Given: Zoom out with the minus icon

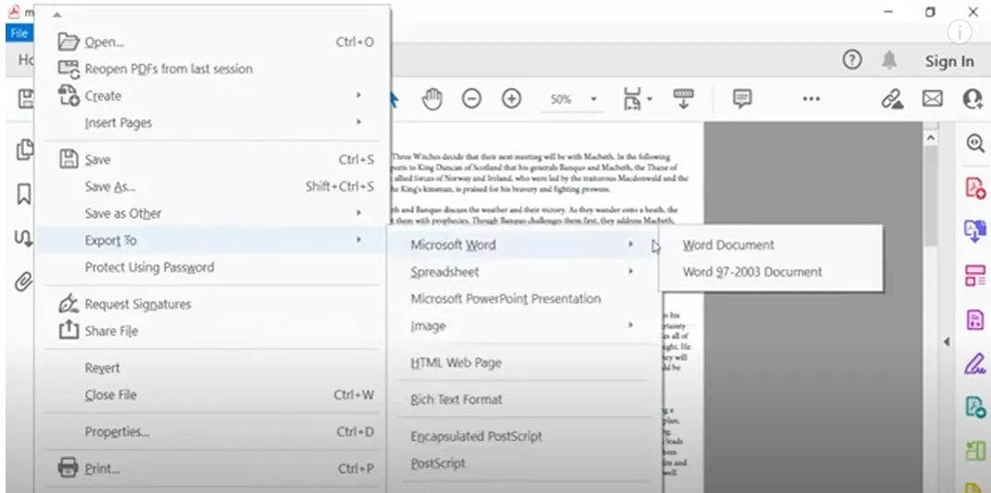Looking at the screenshot, I should (x=472, y=98).
